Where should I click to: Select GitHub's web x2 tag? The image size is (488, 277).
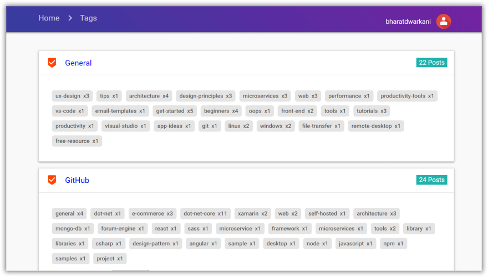288,214
